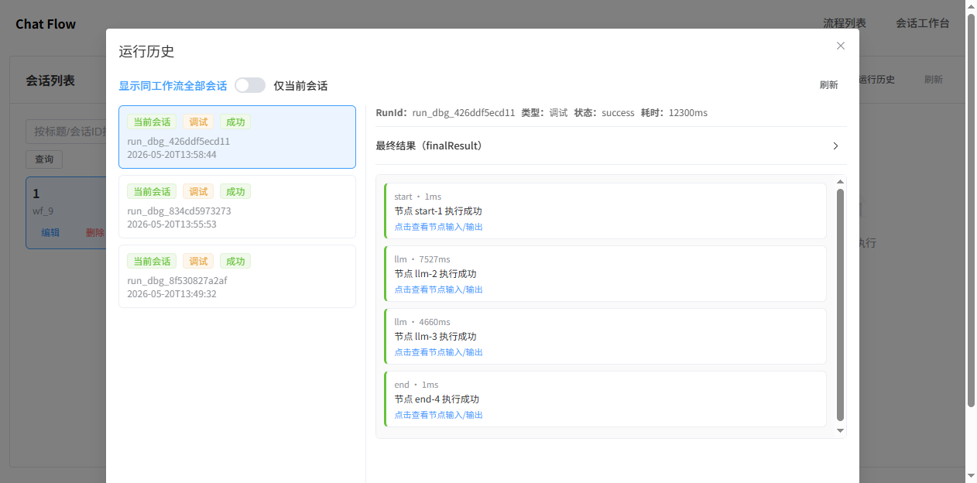Click 刷新 button in dialog header
977x483 pixels.
[x=828, y=85]
